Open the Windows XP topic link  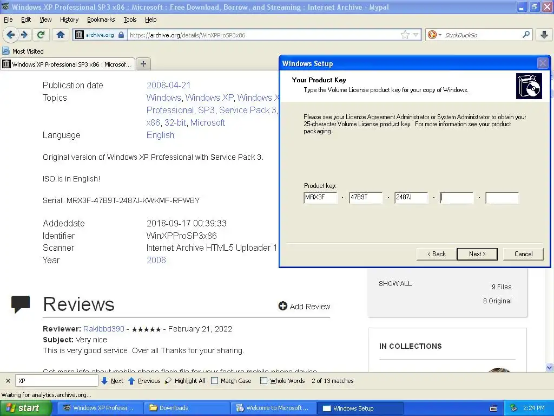click(209, 97)
